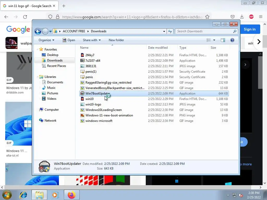Collapse the Libraries group
The width and height of the screenshot is (267, 200).
(x=37, y=77)
